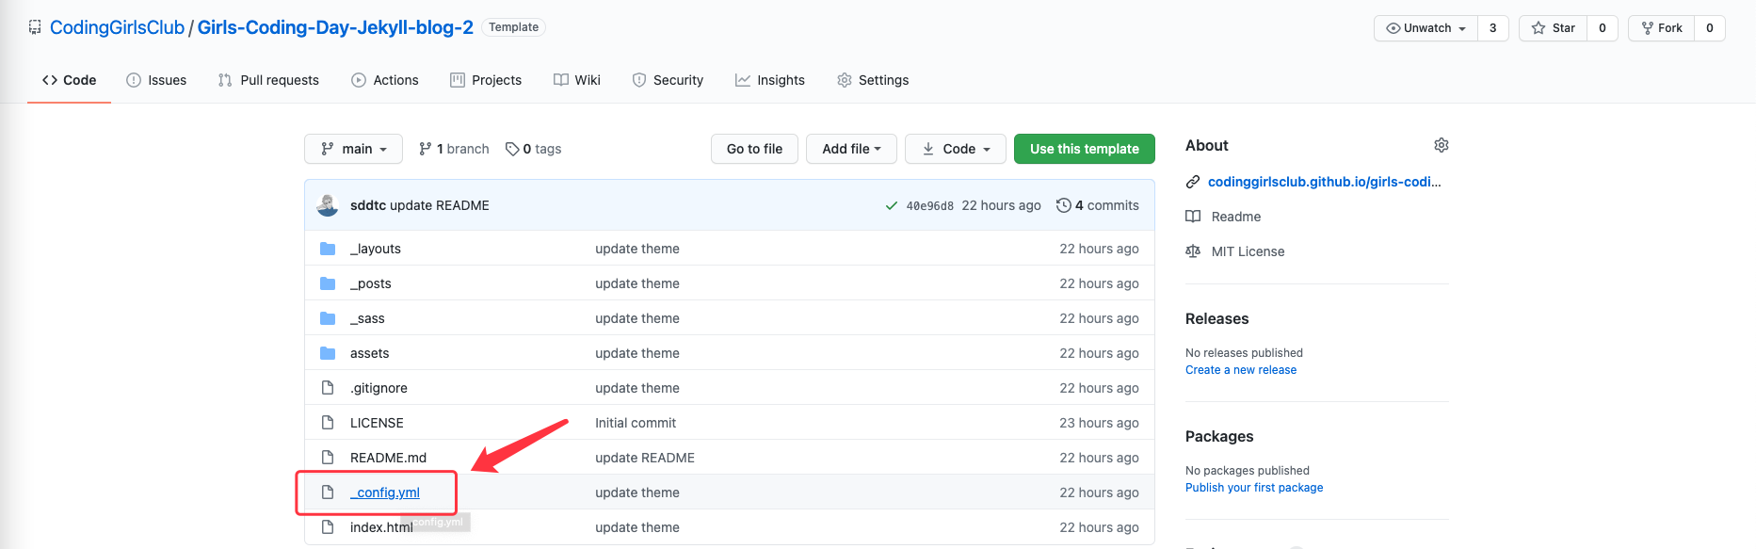The image size is (1756, 549).
Task: Open the main branch selector dropdown
Action: (353, 149)
